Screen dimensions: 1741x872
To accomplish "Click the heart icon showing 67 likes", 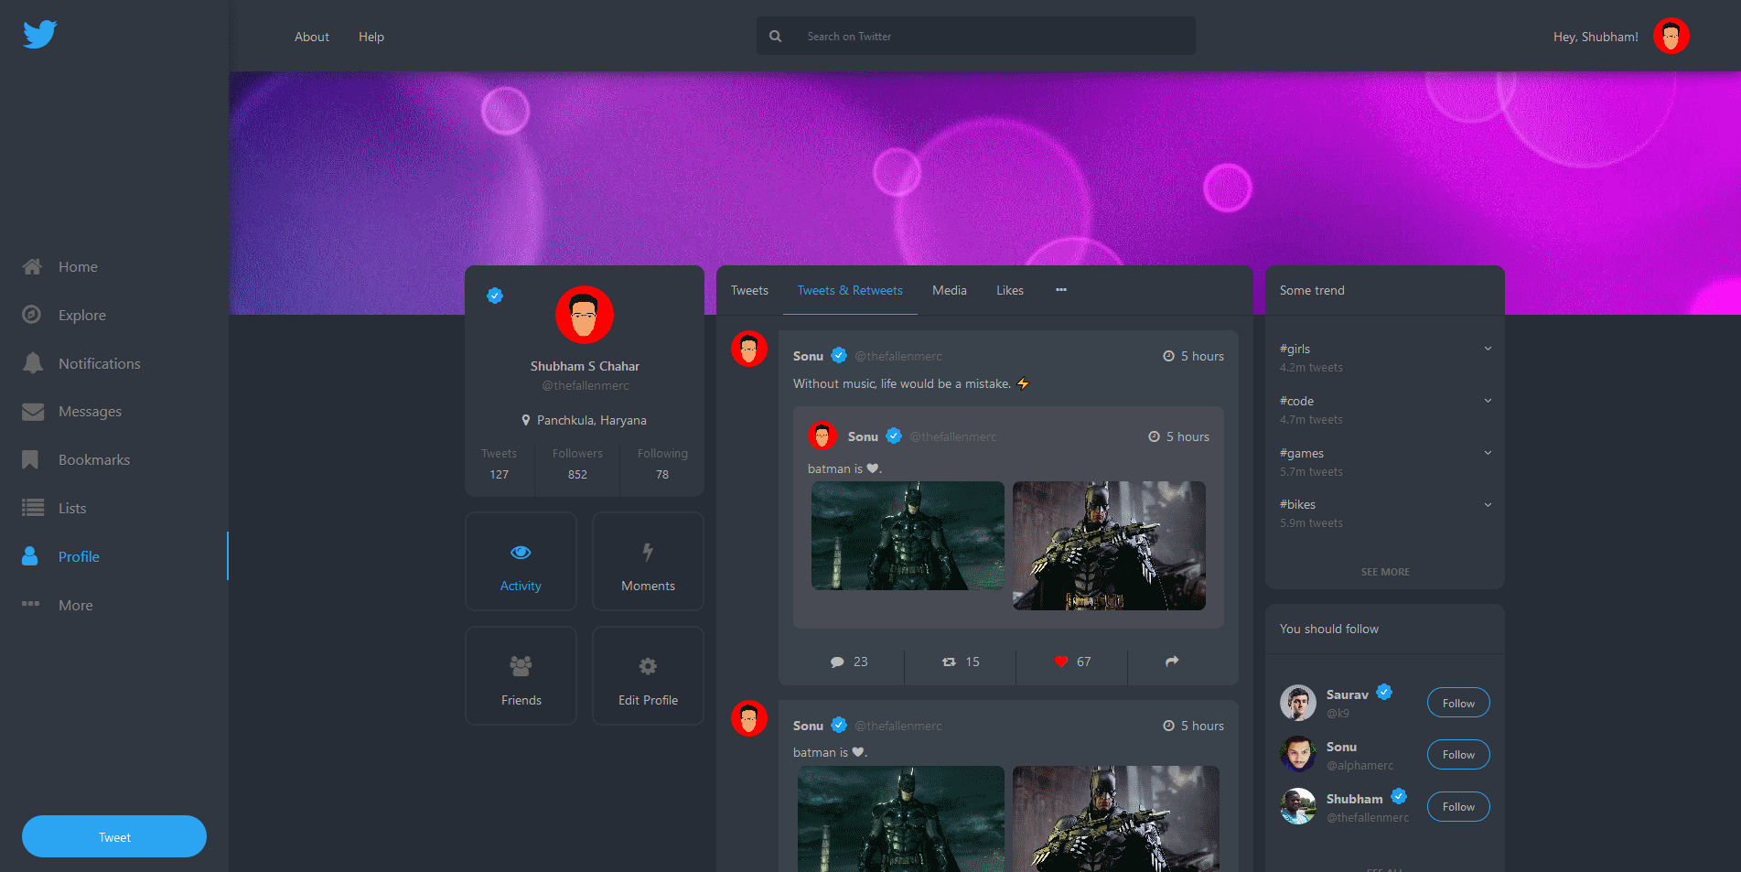I will [x=1060, y=662].
